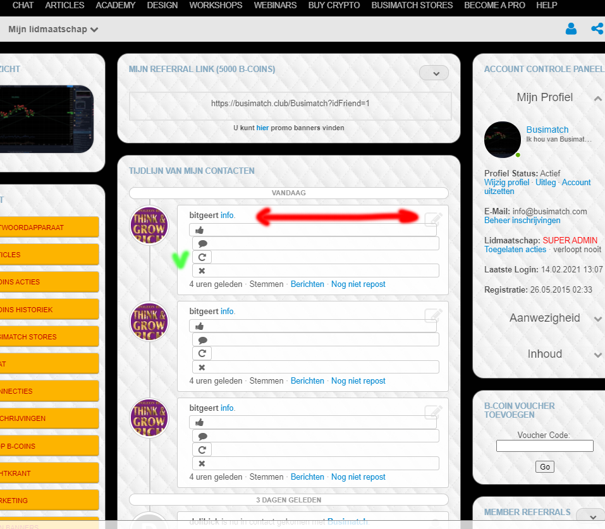
Task: Open the COINS ACTIES sidebar button
Action: [49, 282]
